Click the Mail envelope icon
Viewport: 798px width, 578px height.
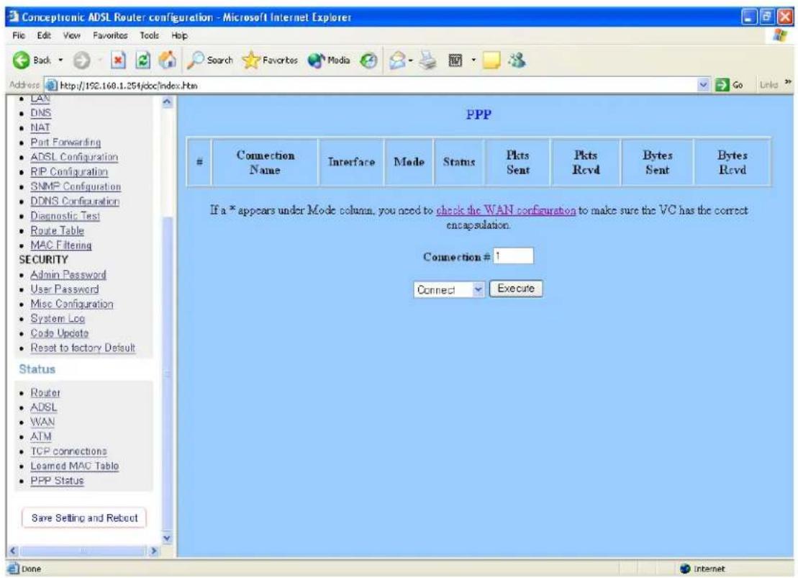pyautogui.click(x=397, y=60)
